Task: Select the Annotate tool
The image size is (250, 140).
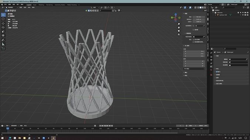Action: [x=3, y=40]
